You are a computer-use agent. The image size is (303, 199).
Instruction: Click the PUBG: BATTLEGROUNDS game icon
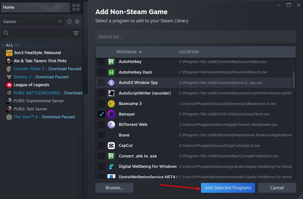pos(9,93)
